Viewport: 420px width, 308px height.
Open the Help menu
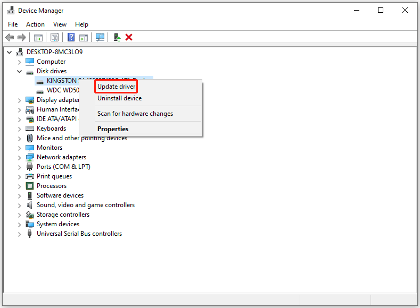(81, 24)
